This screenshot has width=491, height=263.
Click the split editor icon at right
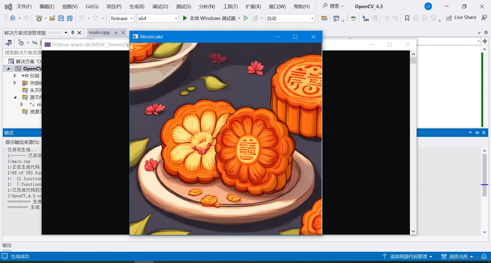tap(485, 41)
